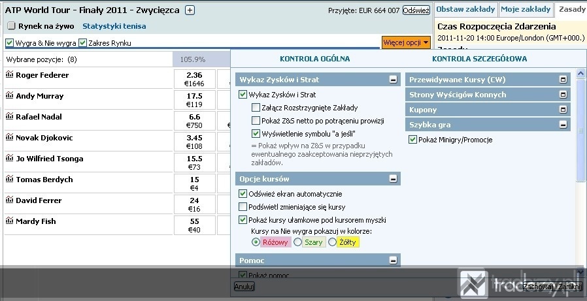The image size is (587, 301).
Task: Select the Szary color radio button
Action: (297, 242)
